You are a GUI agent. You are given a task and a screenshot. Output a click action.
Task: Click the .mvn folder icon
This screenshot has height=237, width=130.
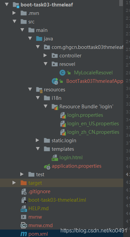(23, 13)
